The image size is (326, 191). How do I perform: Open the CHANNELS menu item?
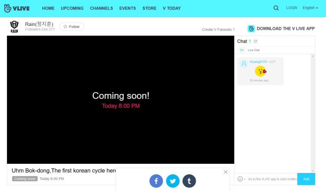pyautogui.click(x=101, y=8)
